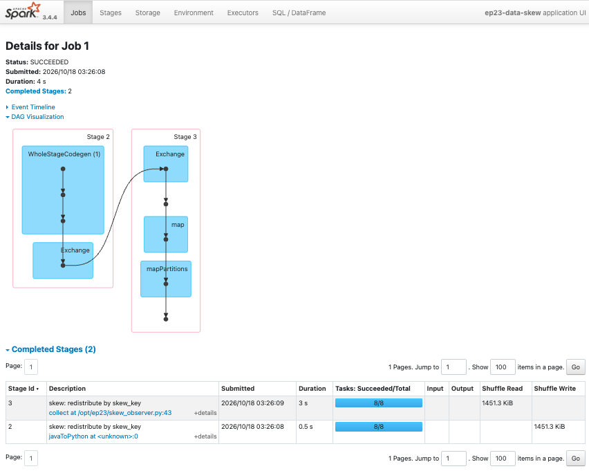
Task: Expand the Event Timeline section
Action: coord(33,107)
